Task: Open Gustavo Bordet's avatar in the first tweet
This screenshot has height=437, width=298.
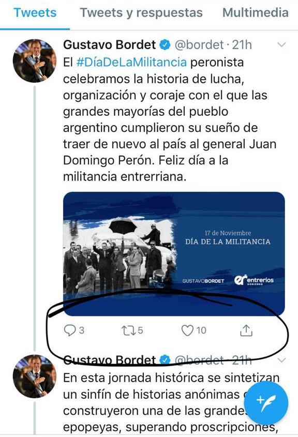Action: [35, 61]
